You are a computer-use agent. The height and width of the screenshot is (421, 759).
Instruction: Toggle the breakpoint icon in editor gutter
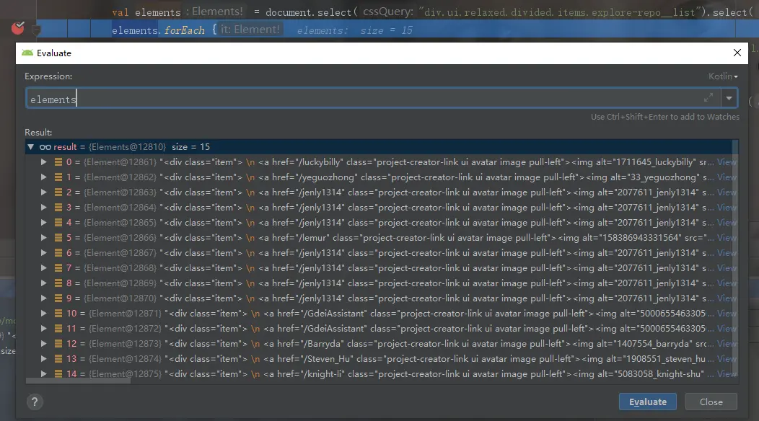(17, 29)
